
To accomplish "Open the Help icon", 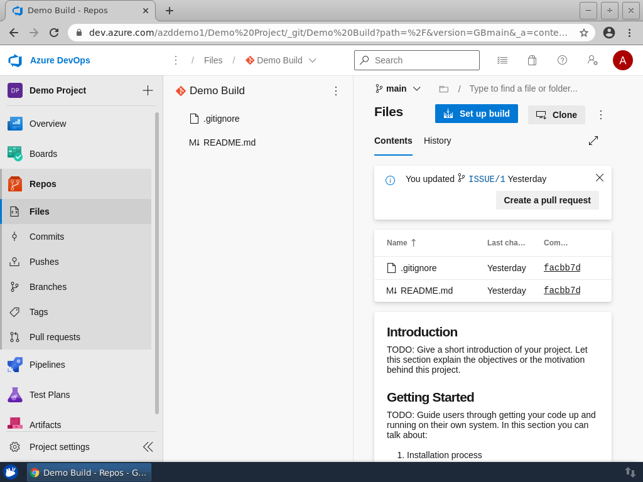I will click(x=562, y=60).
